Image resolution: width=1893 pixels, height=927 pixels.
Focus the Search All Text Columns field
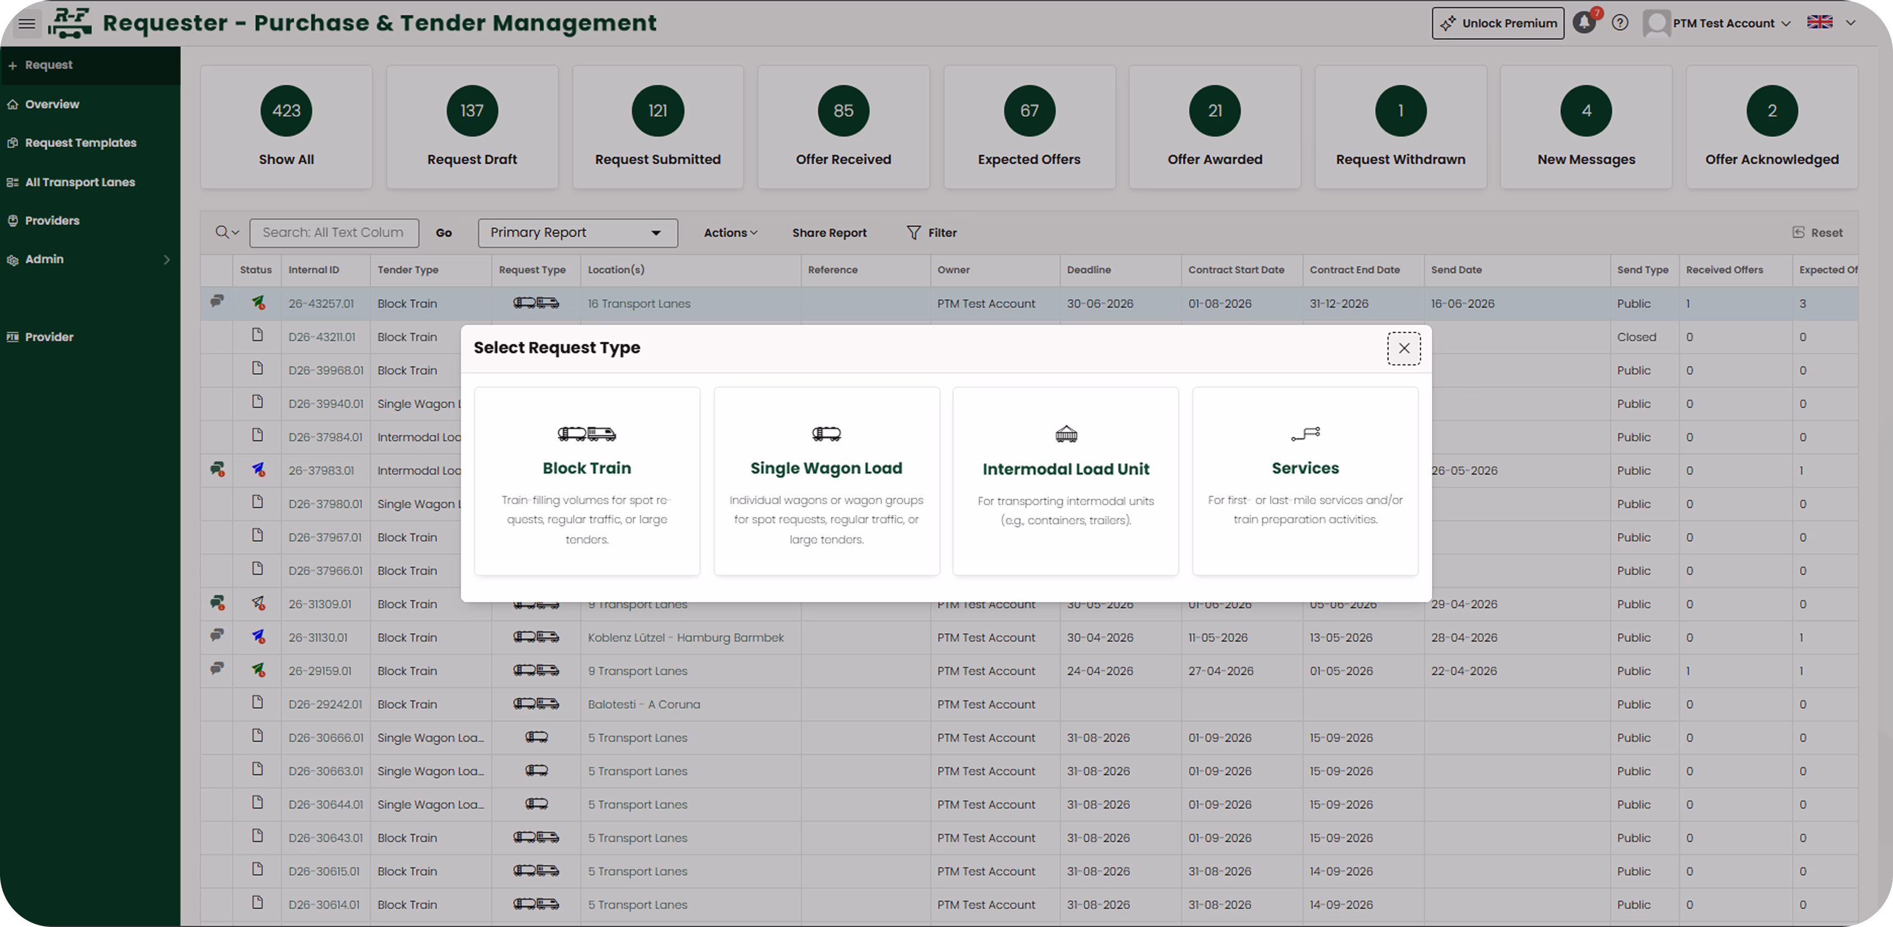tap(334, 233)
